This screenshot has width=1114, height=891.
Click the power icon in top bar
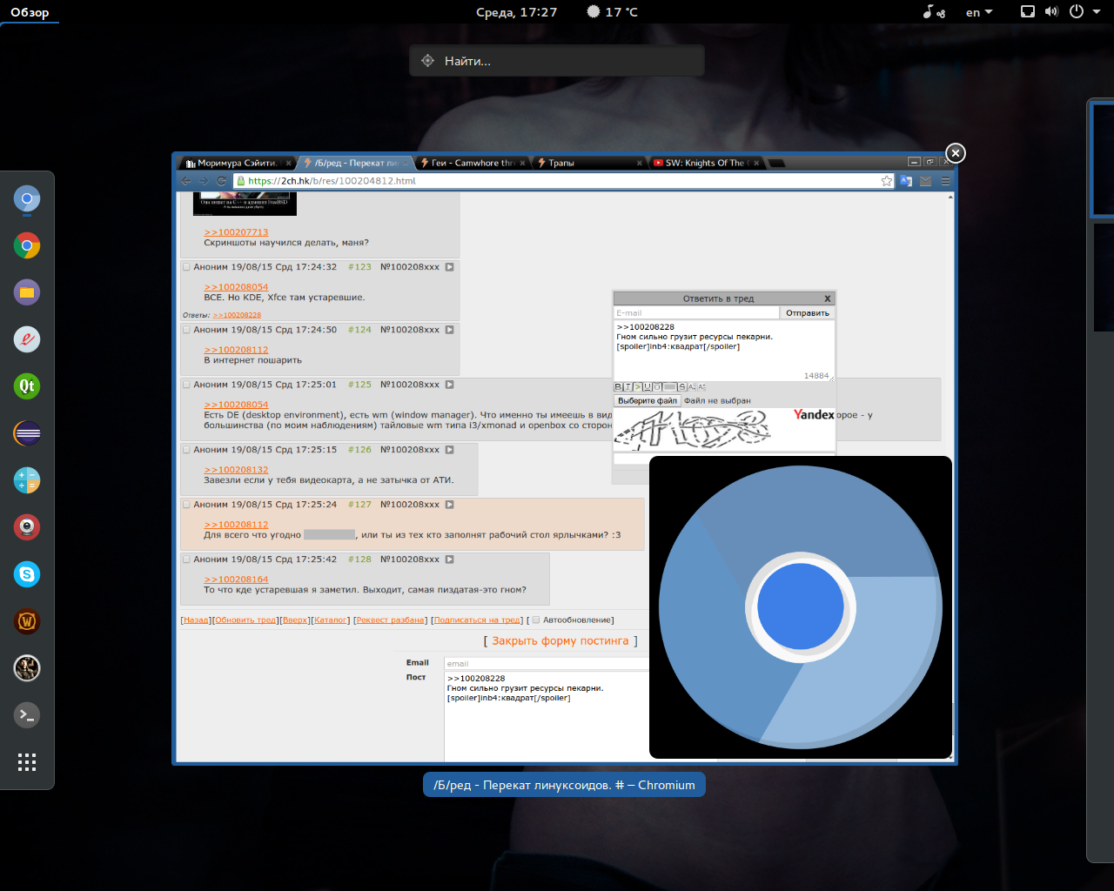(x=1077, y=12)
